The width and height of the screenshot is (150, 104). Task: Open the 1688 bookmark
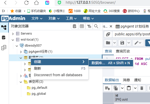75,11
